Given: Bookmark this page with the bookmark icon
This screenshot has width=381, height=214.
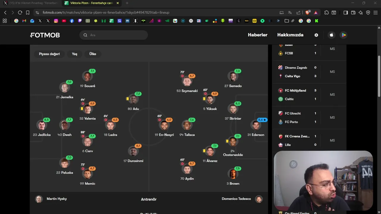Looking at the screenshot, I should click(x=28, y=12).
